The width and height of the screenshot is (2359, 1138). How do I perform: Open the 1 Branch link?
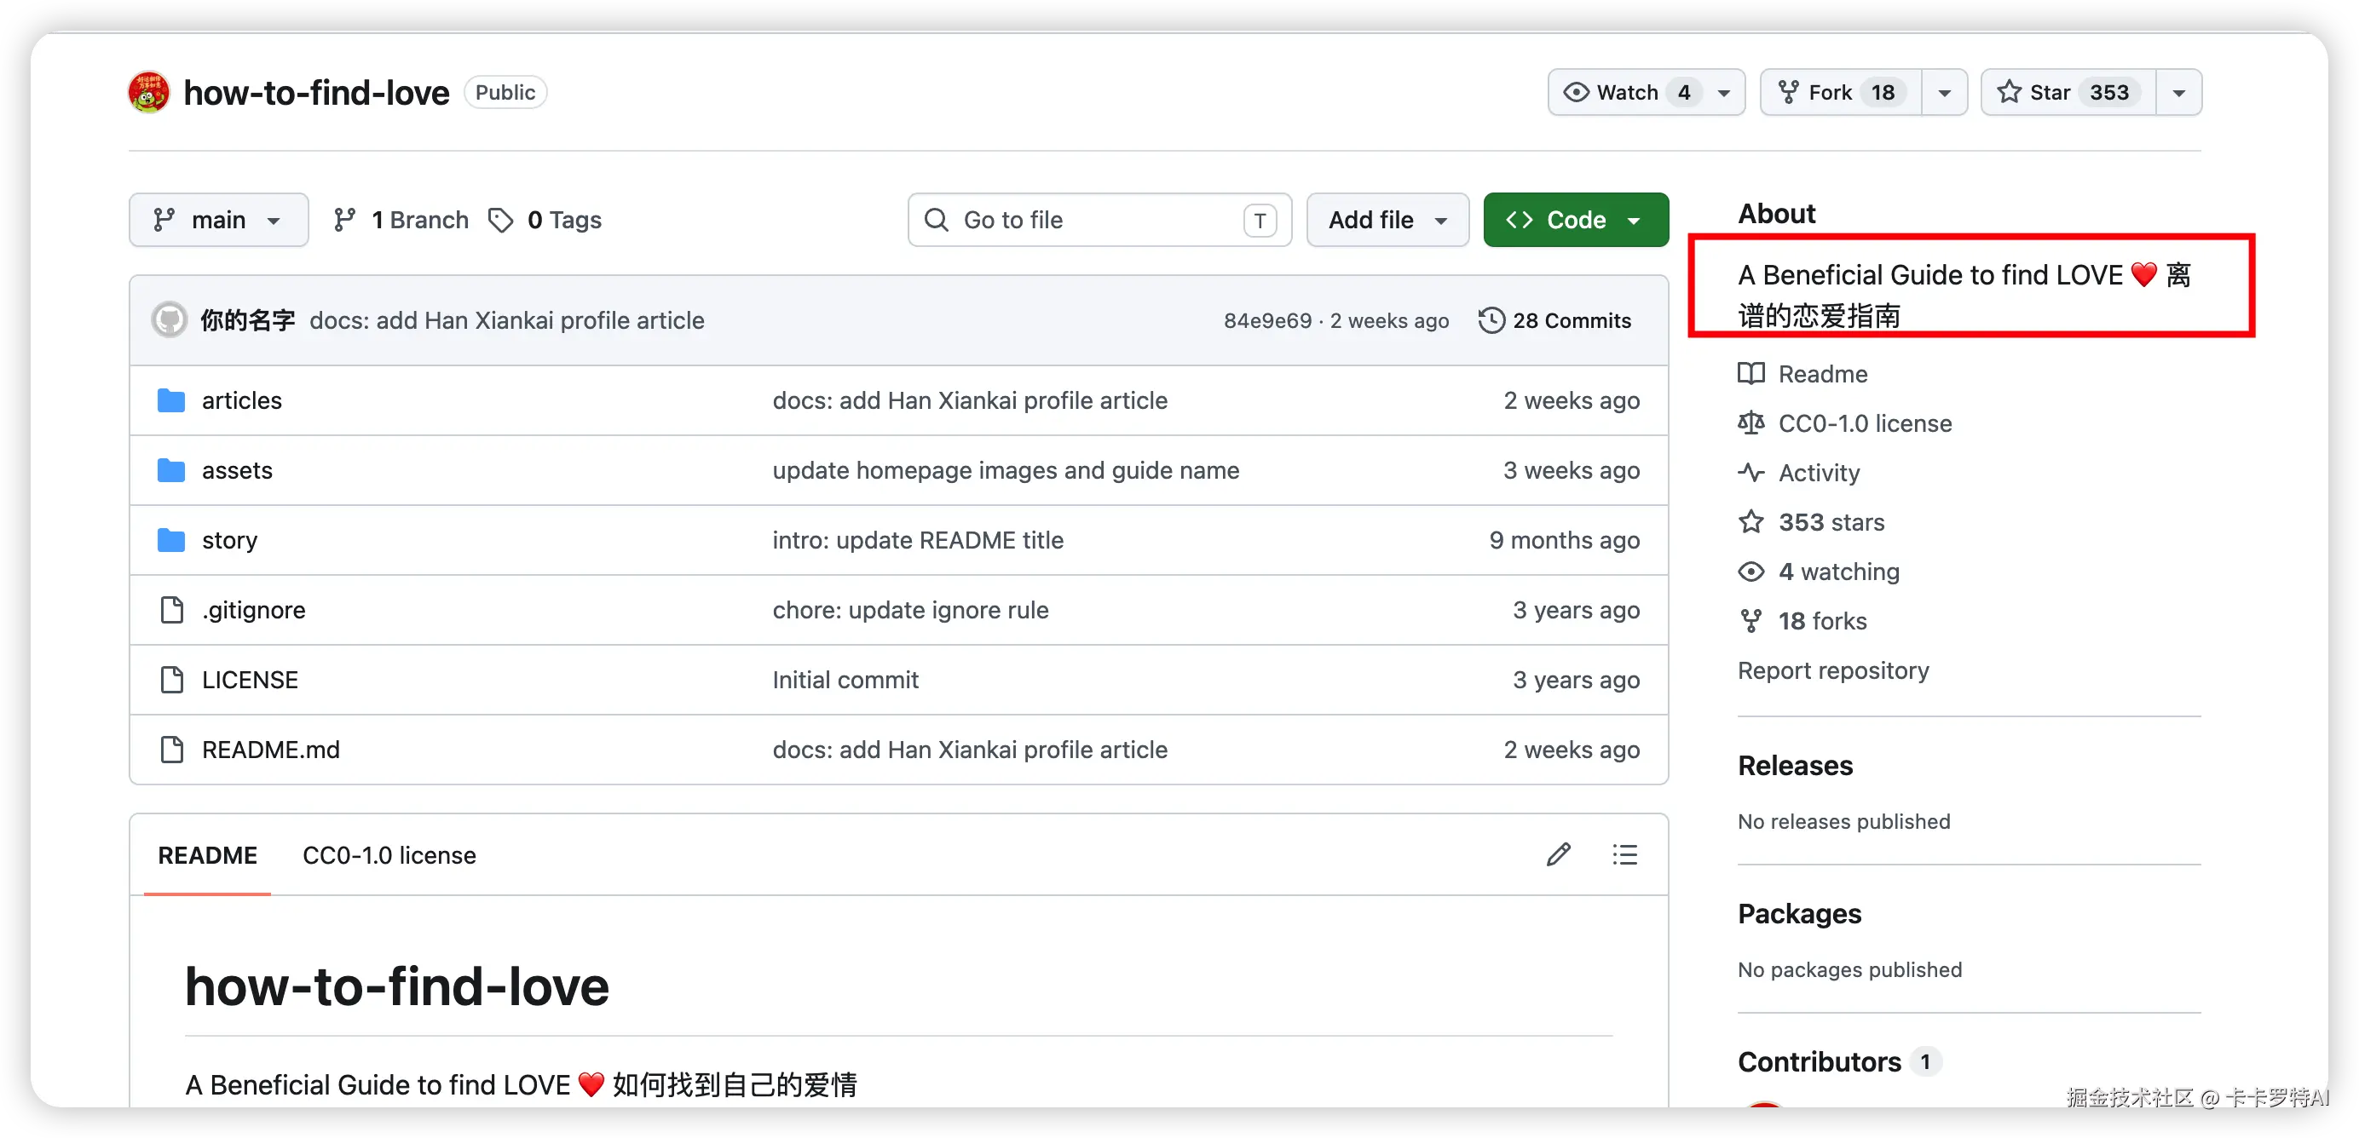pyautogui.click(x=401, y=220)
